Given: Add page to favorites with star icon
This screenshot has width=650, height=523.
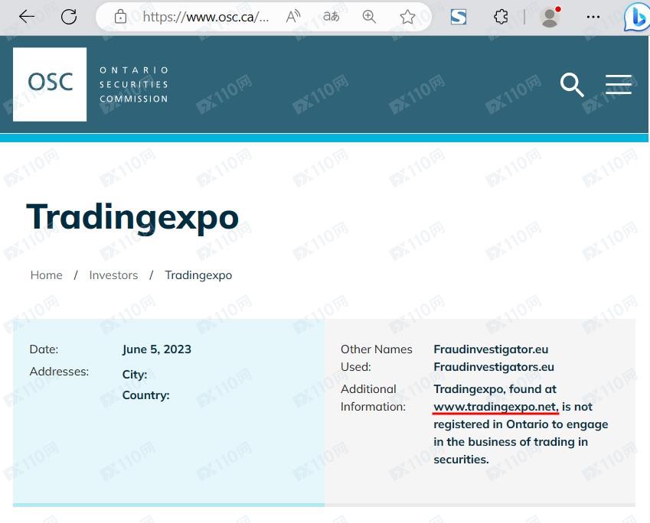Looking at the screenshot, I should click(407, 17).
